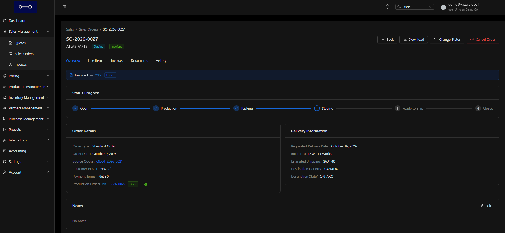The image size is (505, 233).
Task: Click the Change Status button
Action: [447, 39]
